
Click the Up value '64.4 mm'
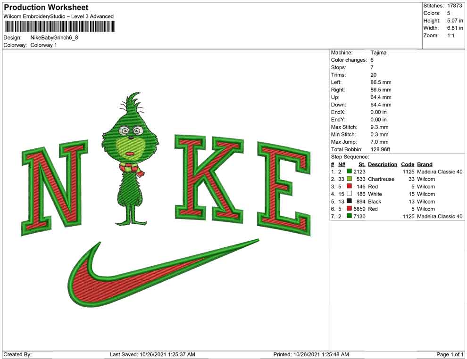[381, 97]
